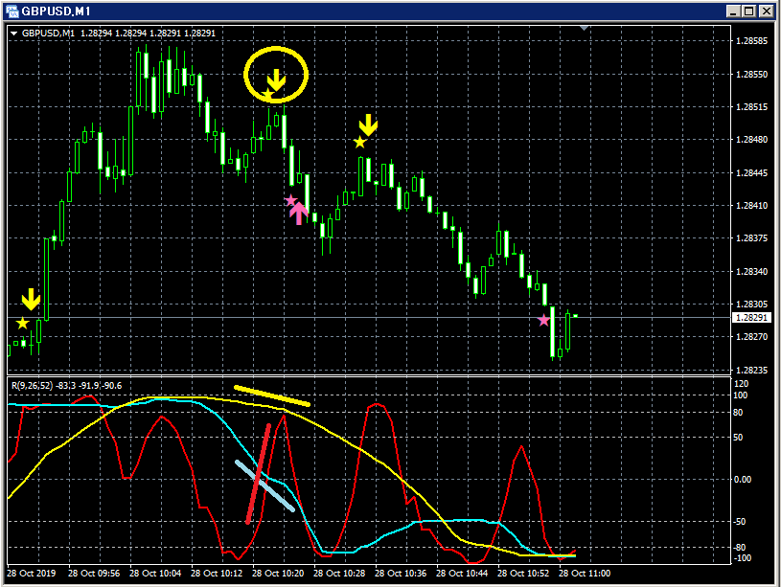Maximize the GBPUSD,M1 chart window

pos(749,11)
